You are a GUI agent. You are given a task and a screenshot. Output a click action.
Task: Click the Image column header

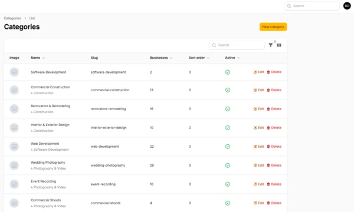14,58
